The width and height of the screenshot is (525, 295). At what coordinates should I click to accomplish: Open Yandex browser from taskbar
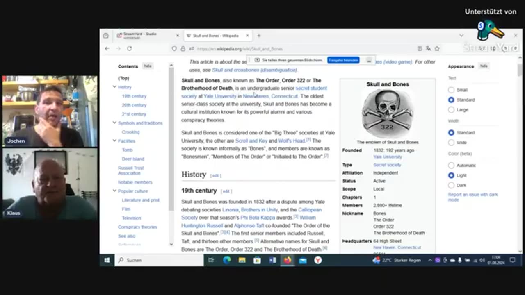point(318,260)
